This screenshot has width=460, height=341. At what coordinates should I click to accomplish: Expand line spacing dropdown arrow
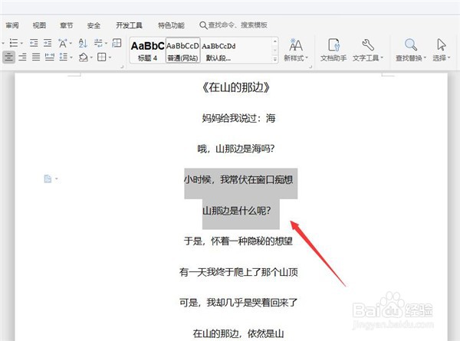coord(71,57)
